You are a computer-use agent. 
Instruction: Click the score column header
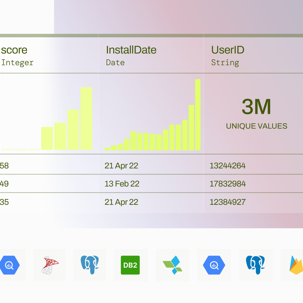(14, 50)
